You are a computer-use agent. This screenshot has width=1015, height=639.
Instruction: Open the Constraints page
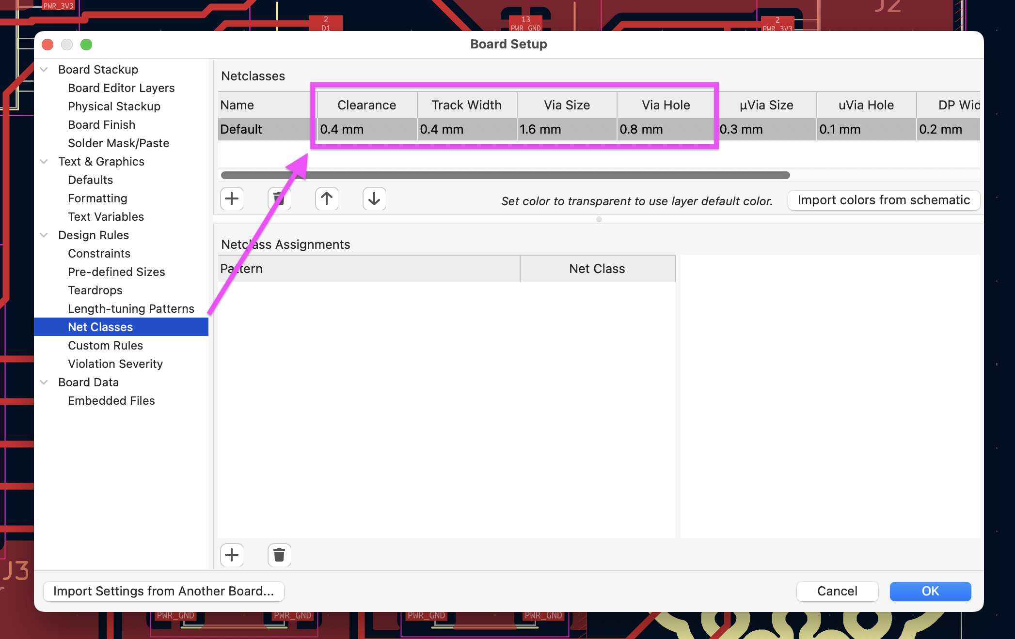(99, 254)
